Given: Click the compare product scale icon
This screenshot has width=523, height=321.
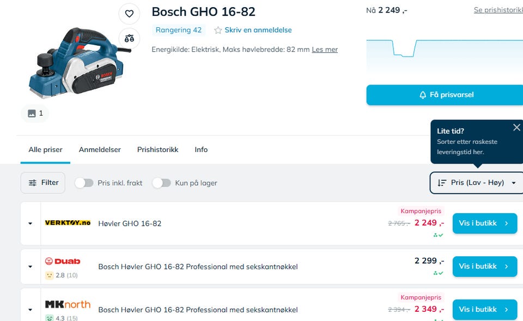Looking at the screenshot, I should [129, 38].
